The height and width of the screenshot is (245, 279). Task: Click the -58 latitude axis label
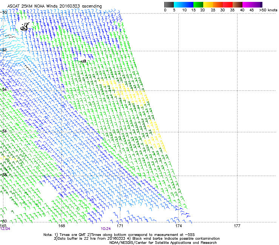(x=3, y=175)
